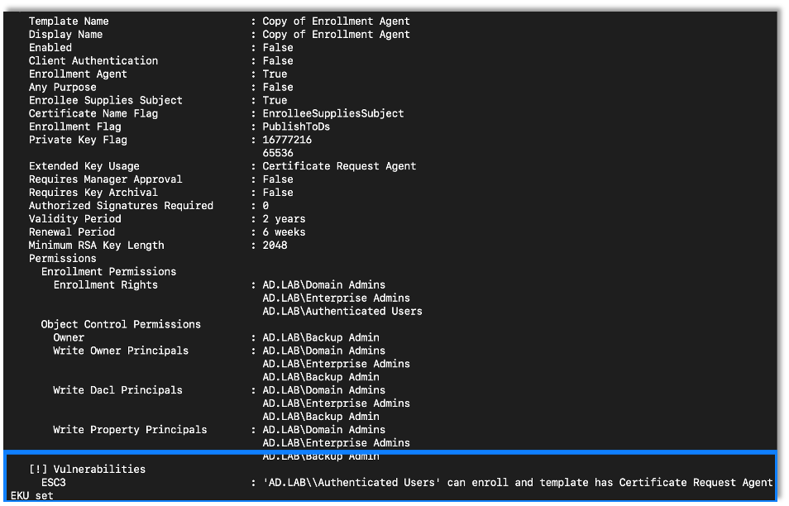Click the EnrolleeSuppliesSubject flag value
The image size is (789, 506).
[x=333, y=113]
